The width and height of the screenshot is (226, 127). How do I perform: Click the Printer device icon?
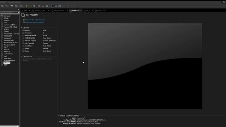(23, 49)
